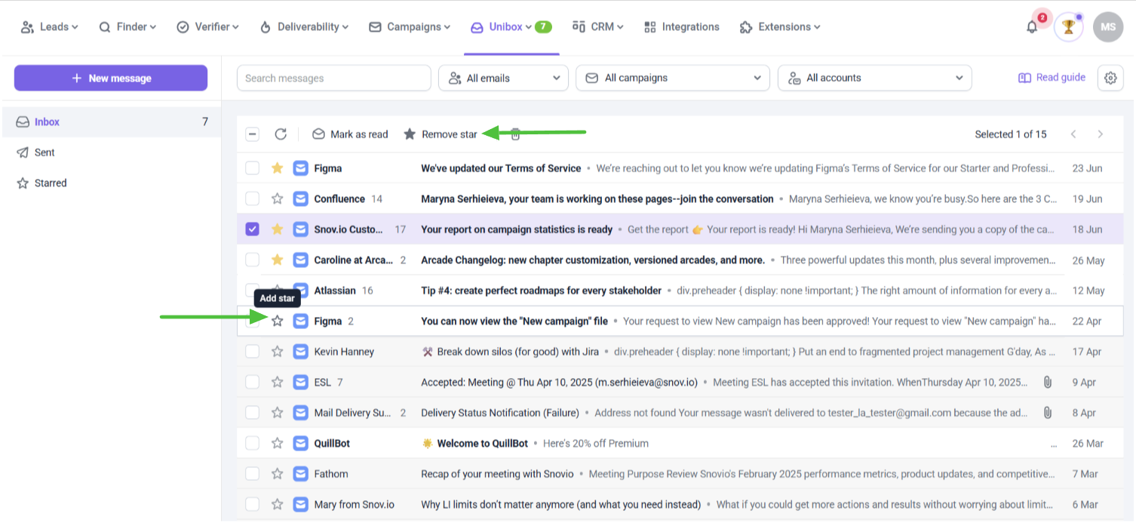
Task: Tick the ESL email checkbox
Action: 252,382
